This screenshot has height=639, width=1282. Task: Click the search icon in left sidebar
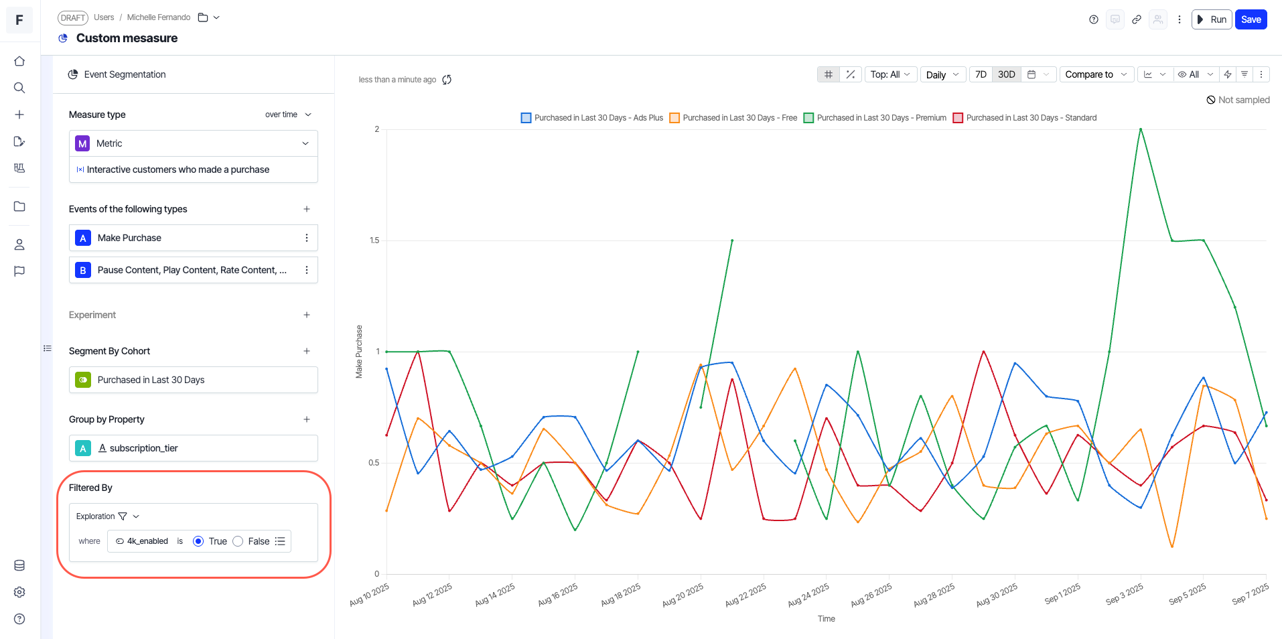(x=19, y=88)
